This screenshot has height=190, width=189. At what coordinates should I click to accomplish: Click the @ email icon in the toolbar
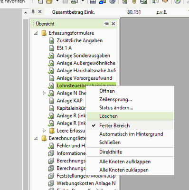pyautogui.click(x=113, y=1)
